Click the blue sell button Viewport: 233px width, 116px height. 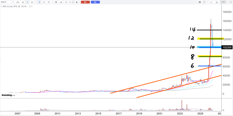(x=95, y=2)
